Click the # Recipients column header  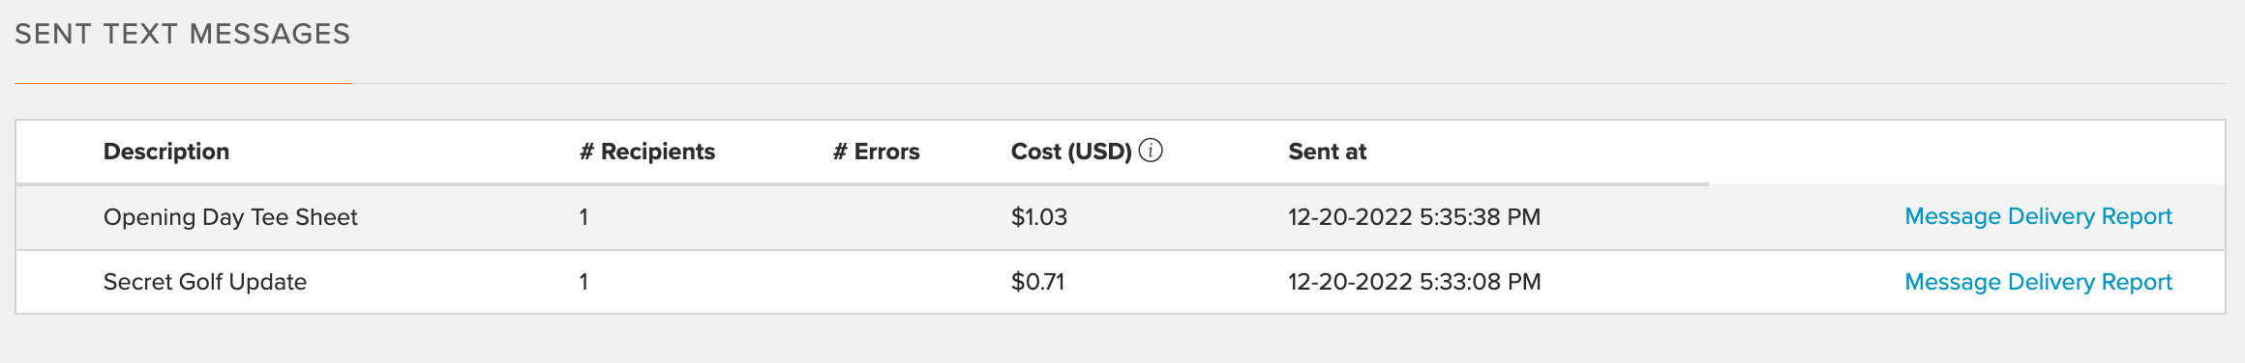coord(647,152)
